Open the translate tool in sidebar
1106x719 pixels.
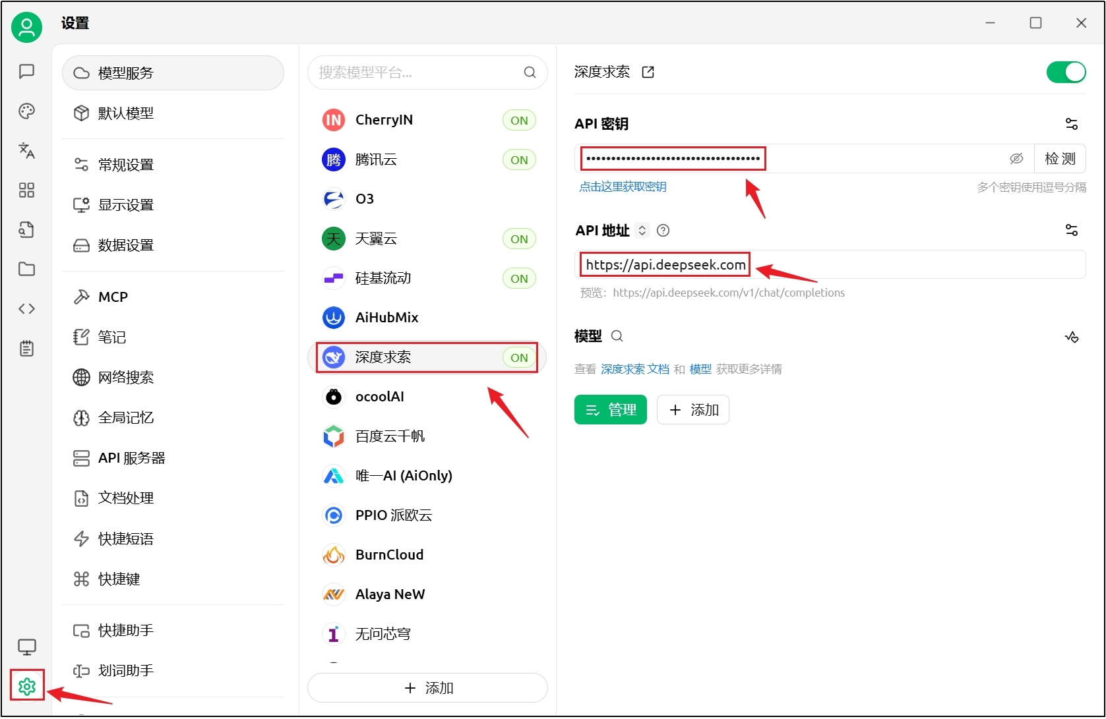(26, 150)
